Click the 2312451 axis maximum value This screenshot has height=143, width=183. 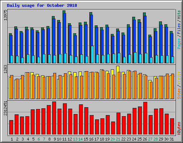point(5,108)
